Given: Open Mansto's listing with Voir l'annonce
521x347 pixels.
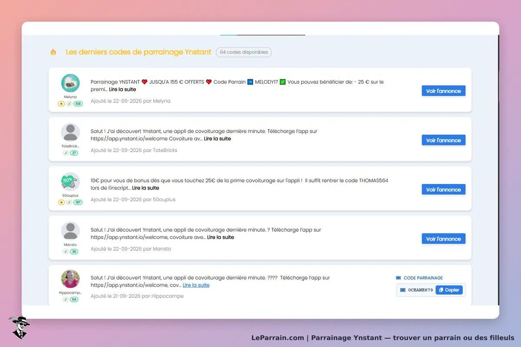Looking at the screenshot, I should pos(443,239).
